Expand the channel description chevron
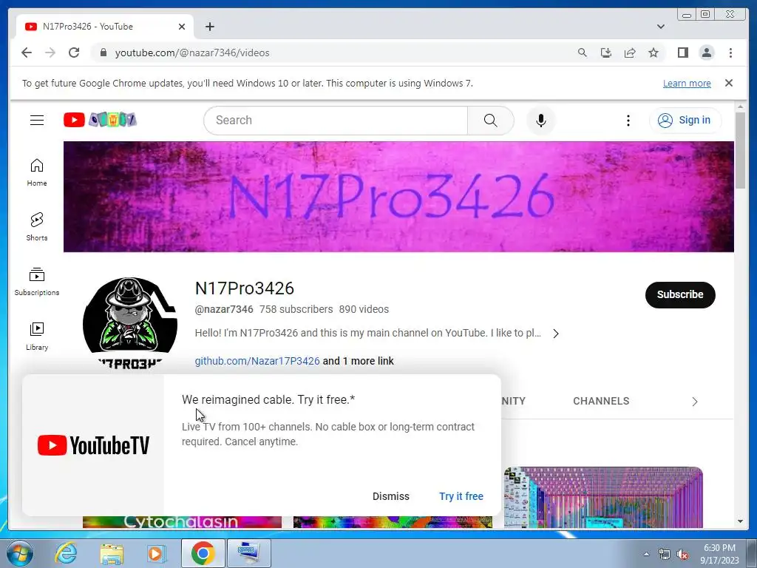This screenshot has height=568, width=757. [556, 334]
